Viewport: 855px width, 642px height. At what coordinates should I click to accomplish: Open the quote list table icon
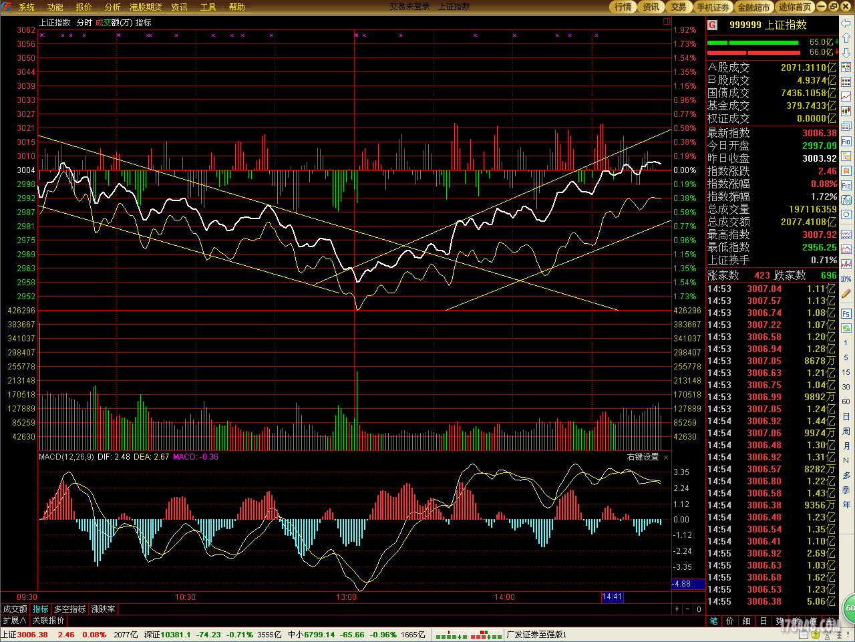(x=846, y=67)
